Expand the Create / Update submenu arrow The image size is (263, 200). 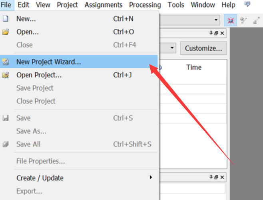151,177
